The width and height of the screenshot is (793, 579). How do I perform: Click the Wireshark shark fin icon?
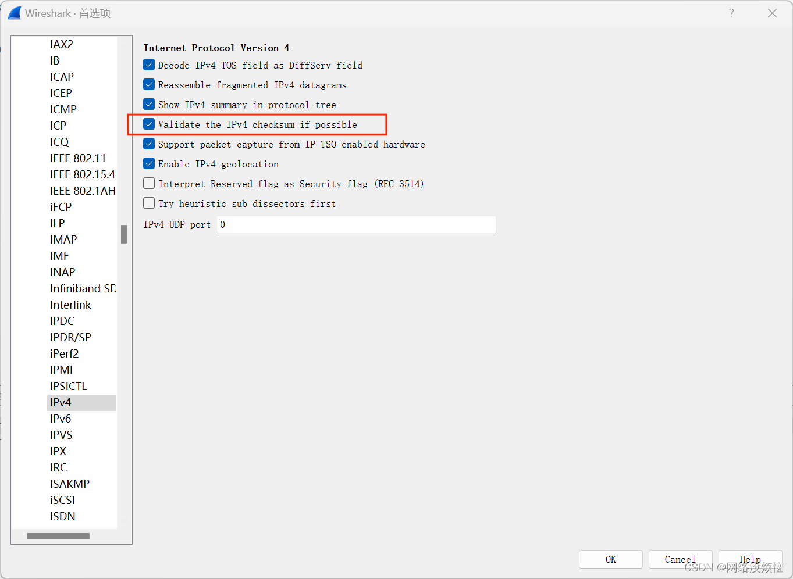[15, 13]
